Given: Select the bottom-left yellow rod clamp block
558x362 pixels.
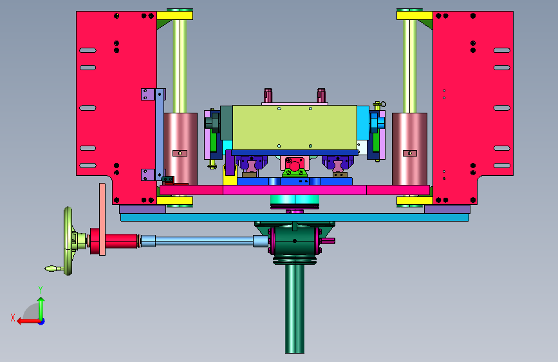Looking at the screenshot, I should (174, 200).
